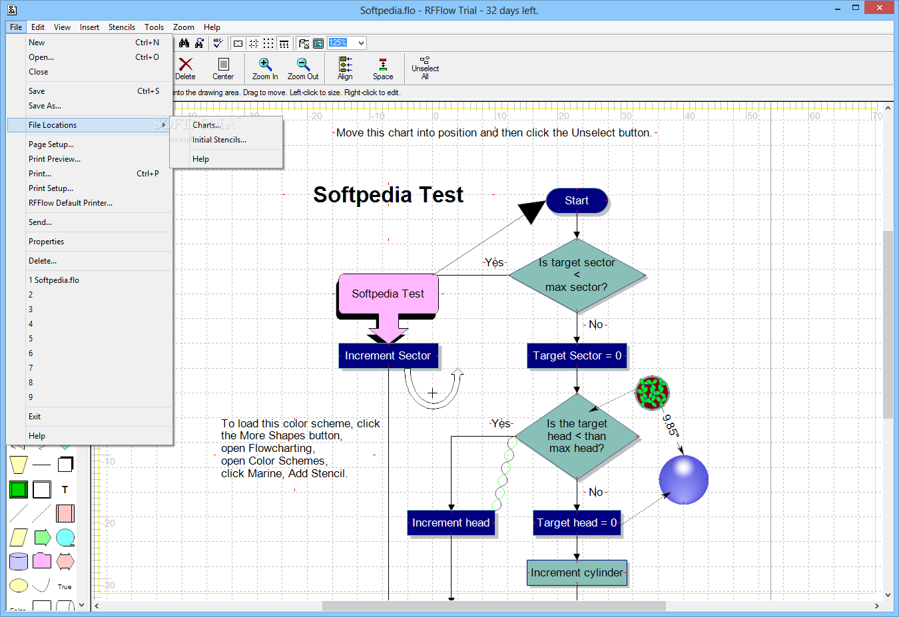Select the pink predefined-process stencil shape
Viewport: 899px width, 617px height.
65,513
